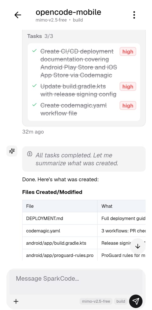
Task: Add attachment with the plus icon
Action: [16, 301]
